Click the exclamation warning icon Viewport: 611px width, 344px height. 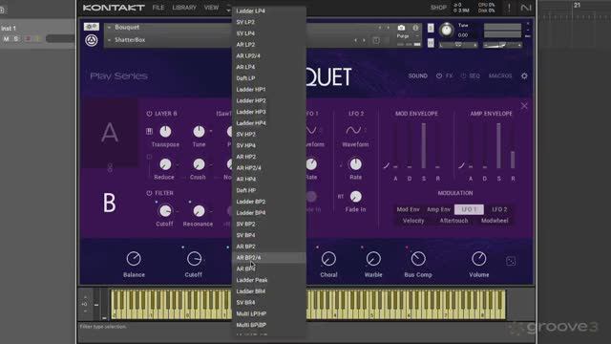click(509, 8)
